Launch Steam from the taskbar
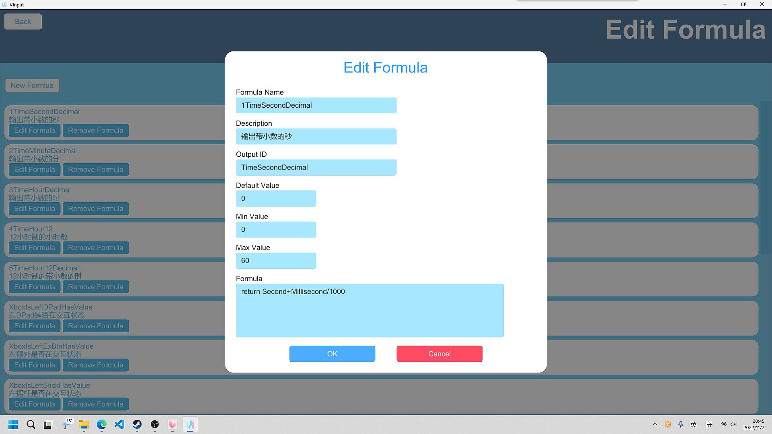This screenshot has width=772, height=434. pos(137,424)
